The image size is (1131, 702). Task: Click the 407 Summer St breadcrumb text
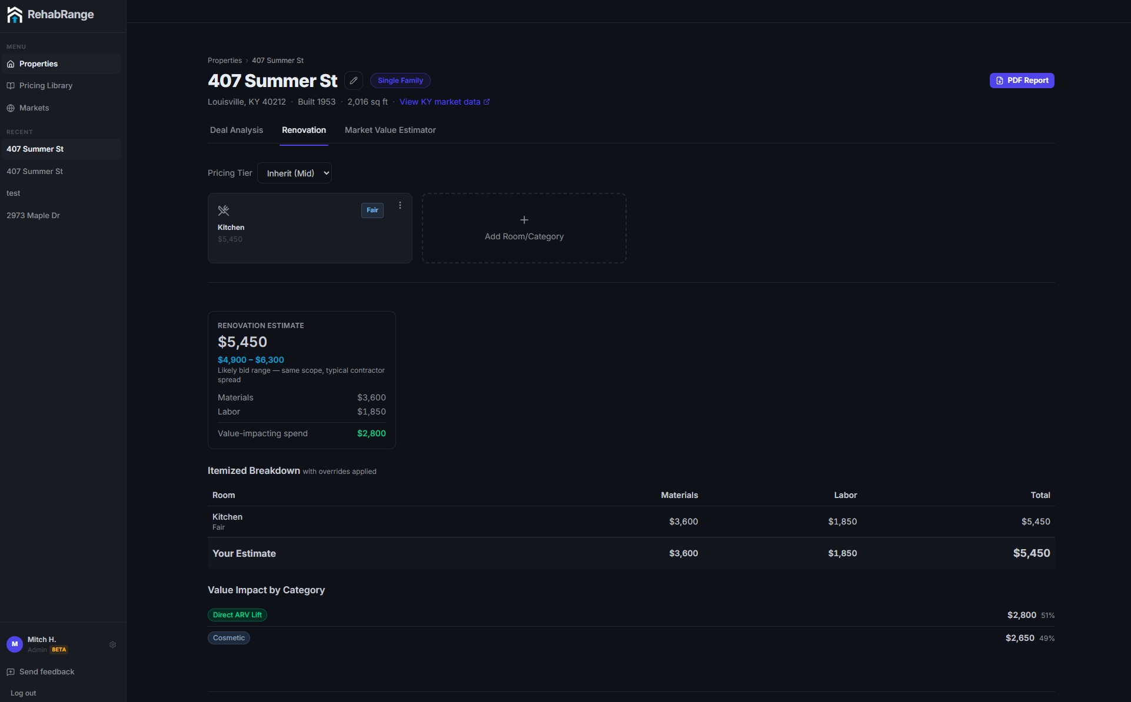tap(278, 61)
